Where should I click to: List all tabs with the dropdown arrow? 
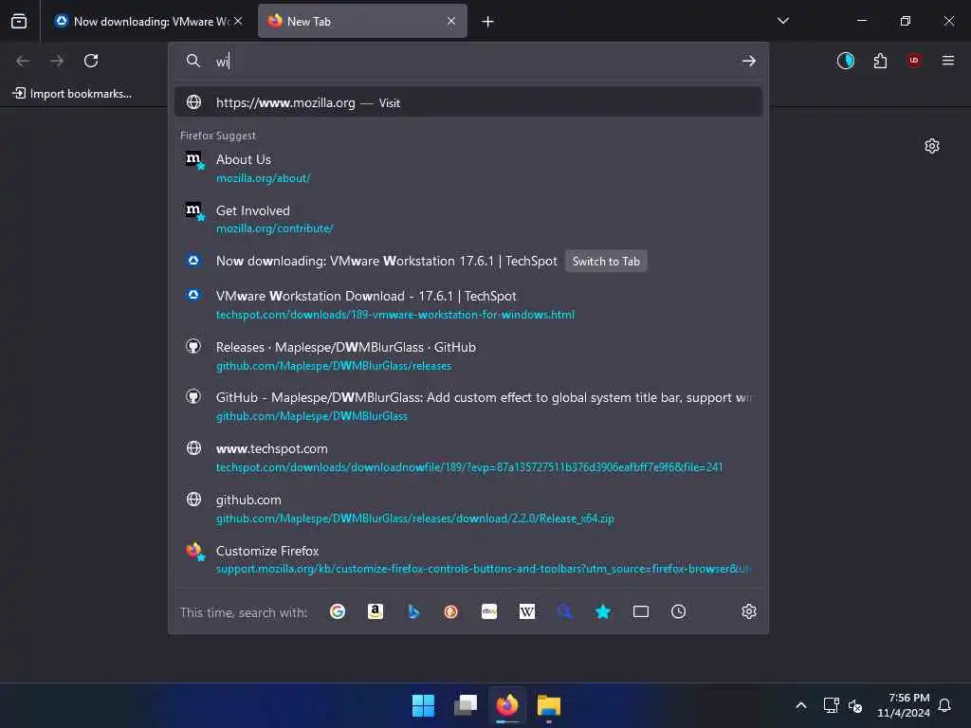(782, 21)
